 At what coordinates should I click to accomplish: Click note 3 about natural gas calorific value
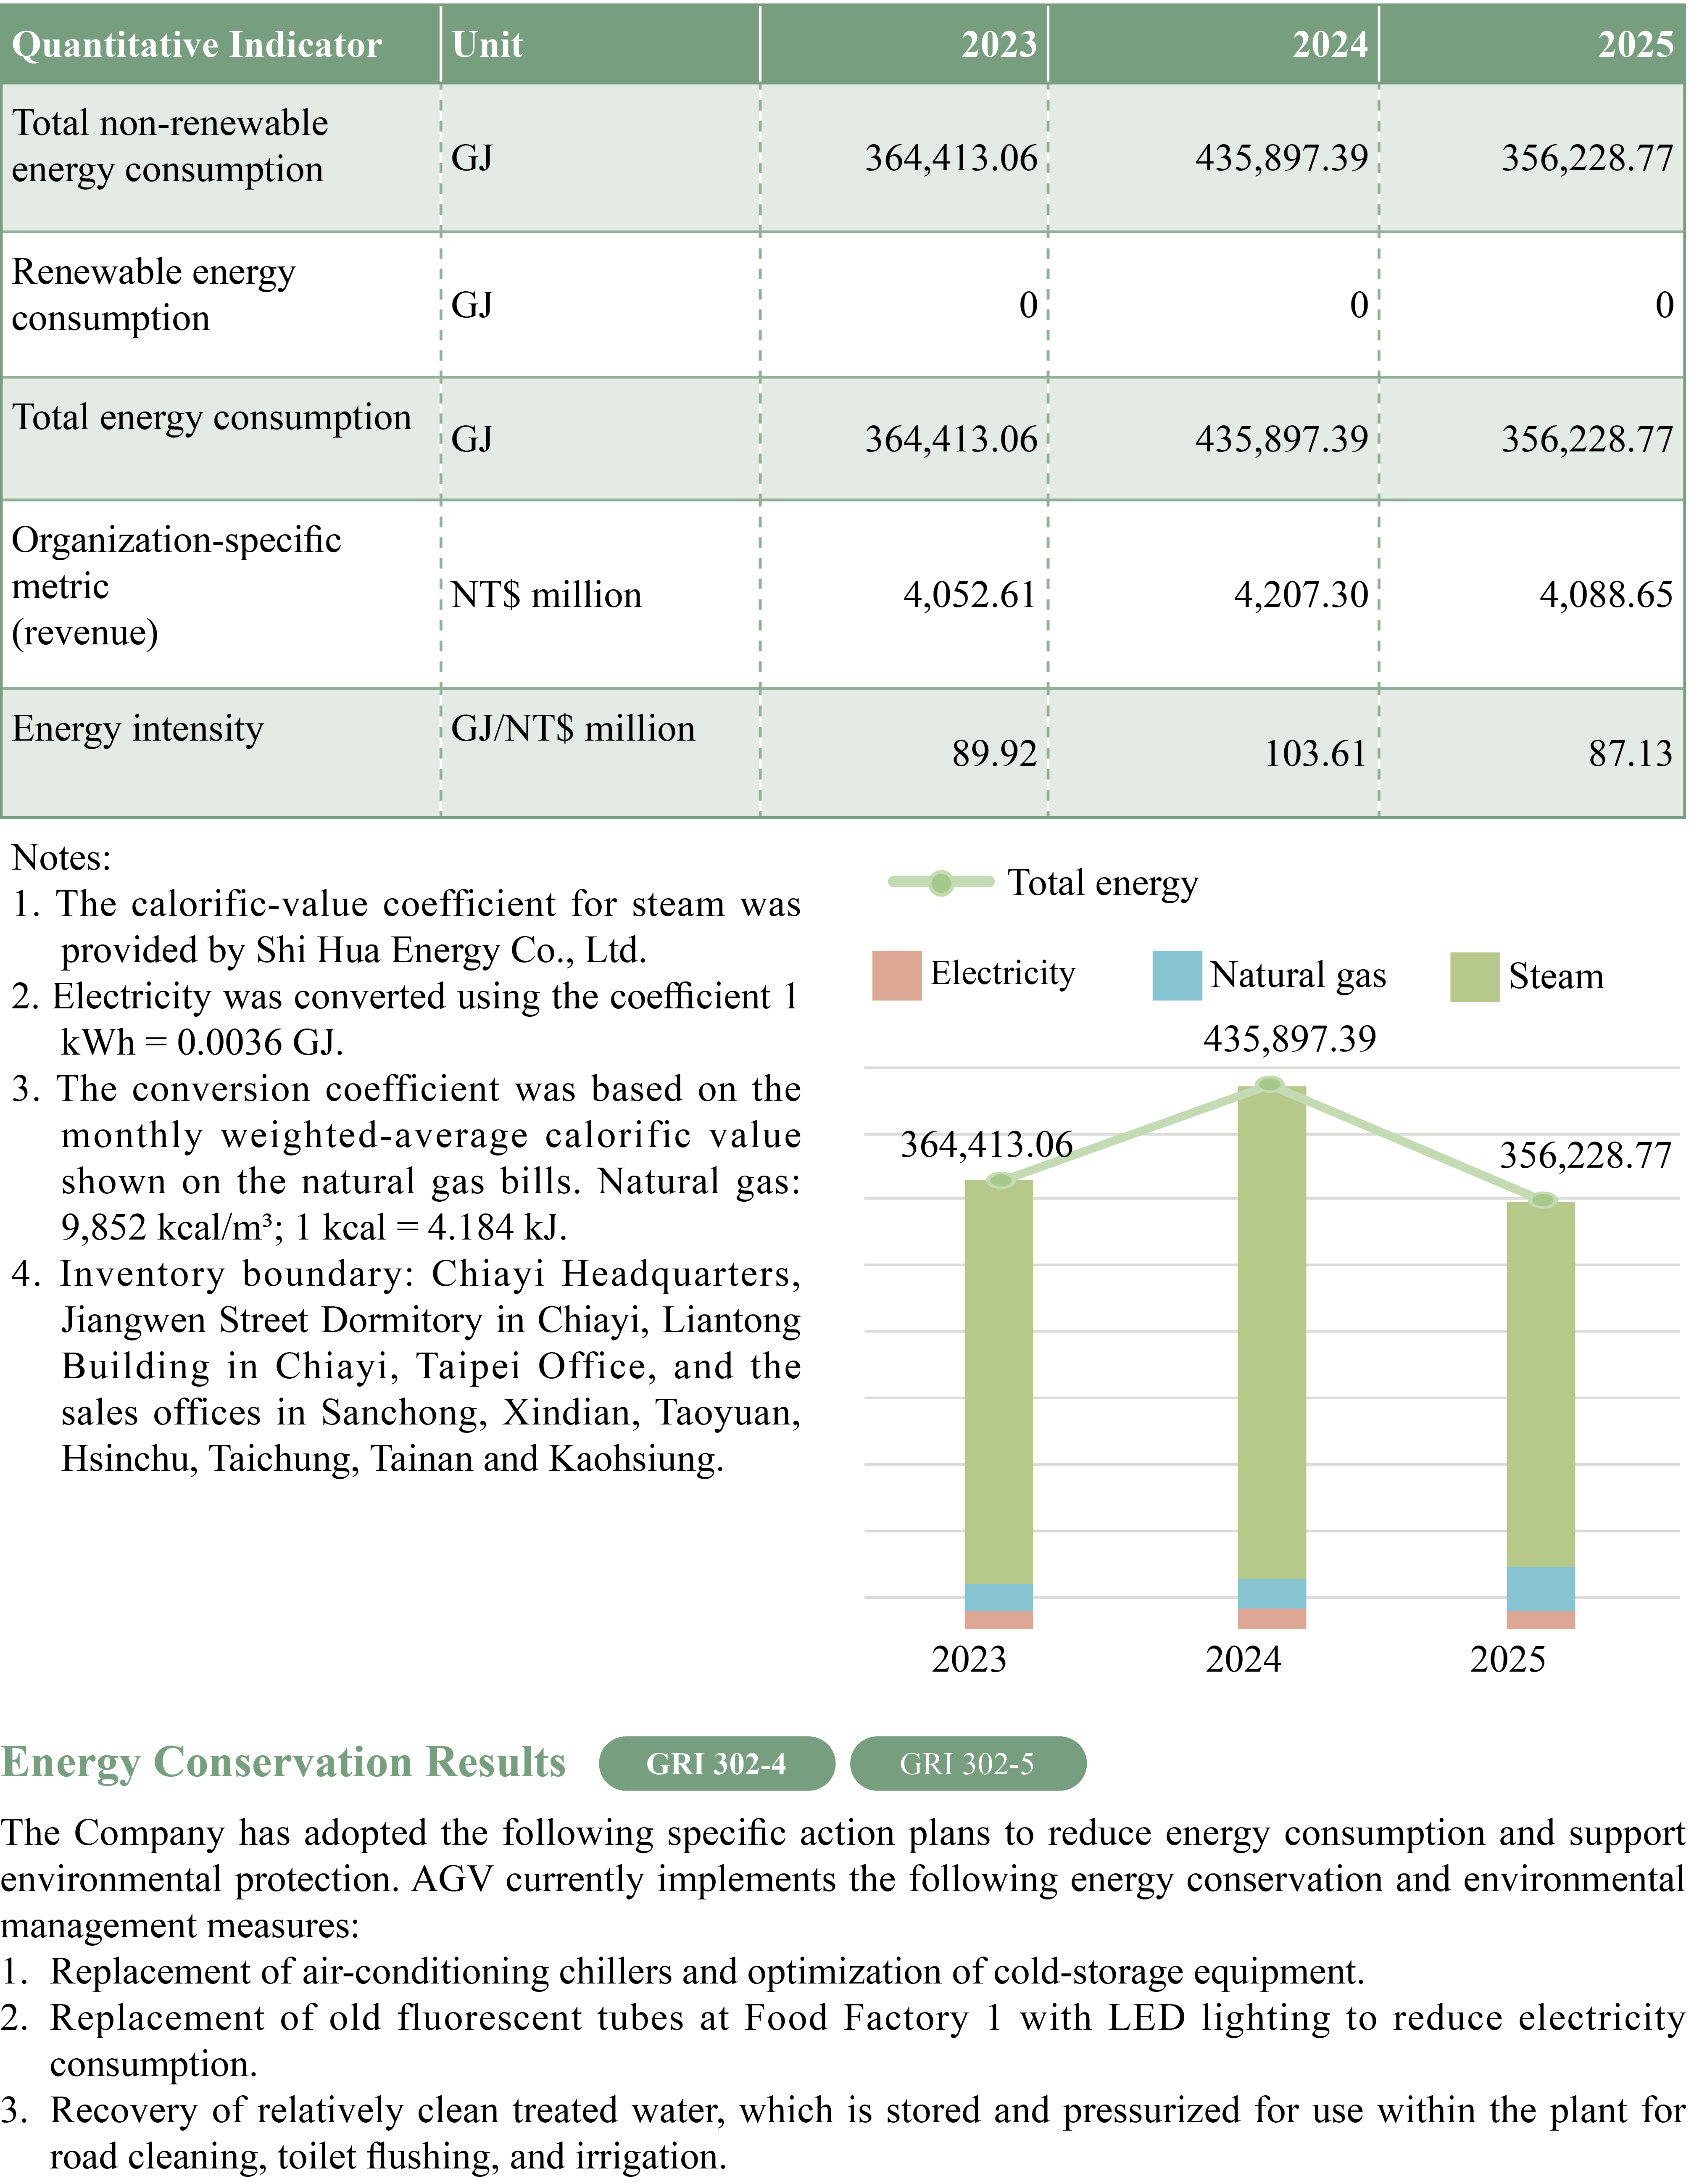click(406, 1158)
